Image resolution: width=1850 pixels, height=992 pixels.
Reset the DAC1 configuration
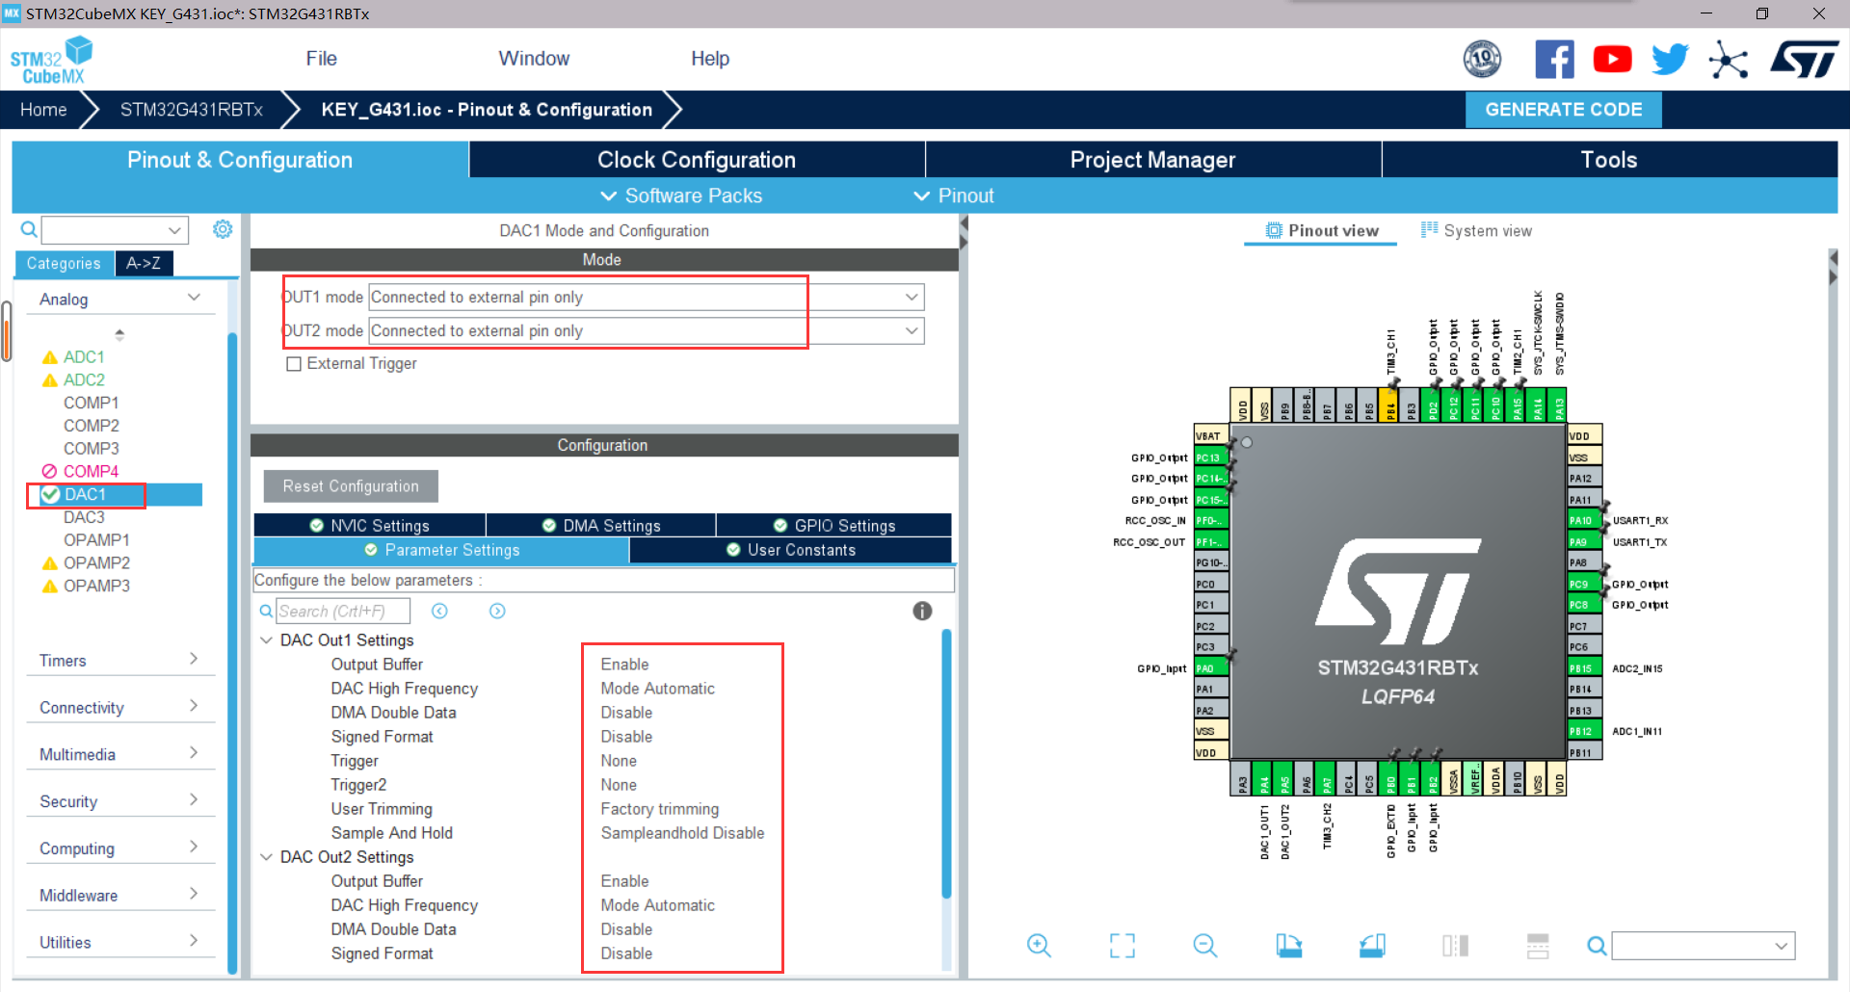click(x=350, y=485)
